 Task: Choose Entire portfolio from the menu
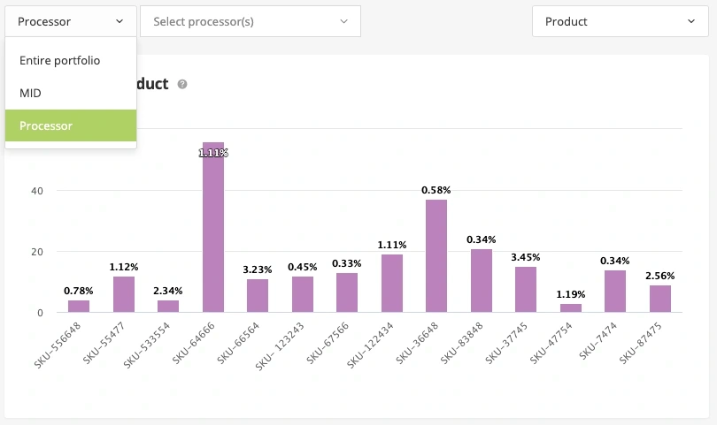pos(60,61)
